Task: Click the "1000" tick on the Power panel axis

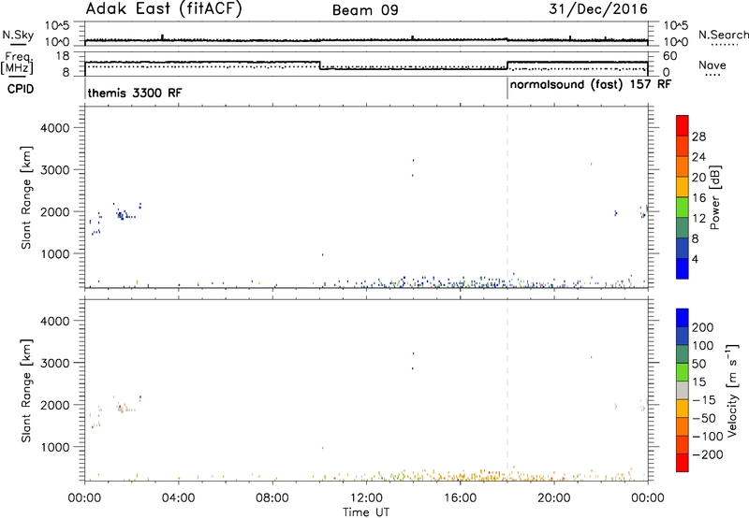Action: tap(55, 253)
